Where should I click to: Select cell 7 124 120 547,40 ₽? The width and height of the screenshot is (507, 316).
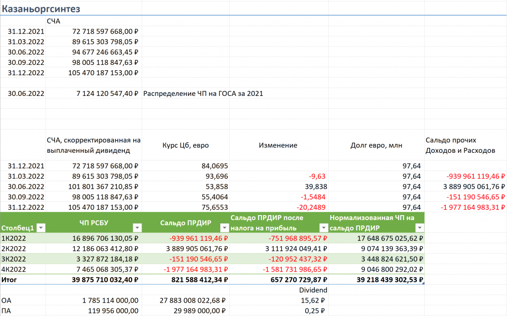107,93
